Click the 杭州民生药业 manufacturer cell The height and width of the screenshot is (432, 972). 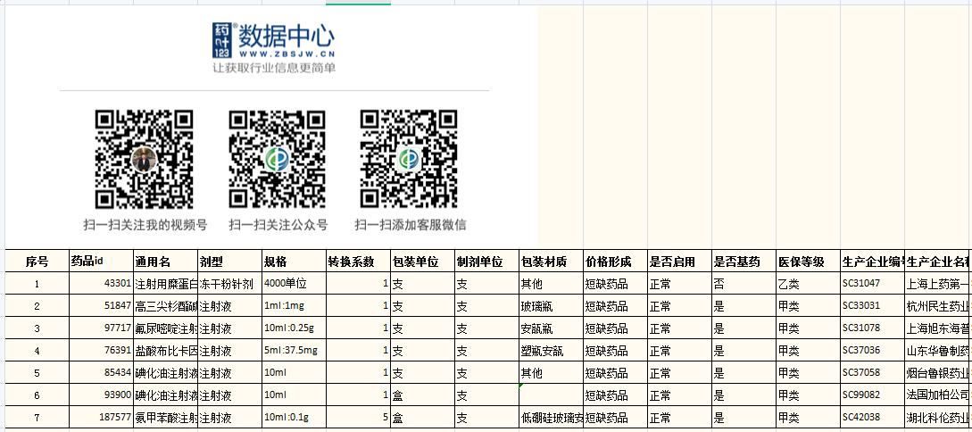tap(938, 306)
